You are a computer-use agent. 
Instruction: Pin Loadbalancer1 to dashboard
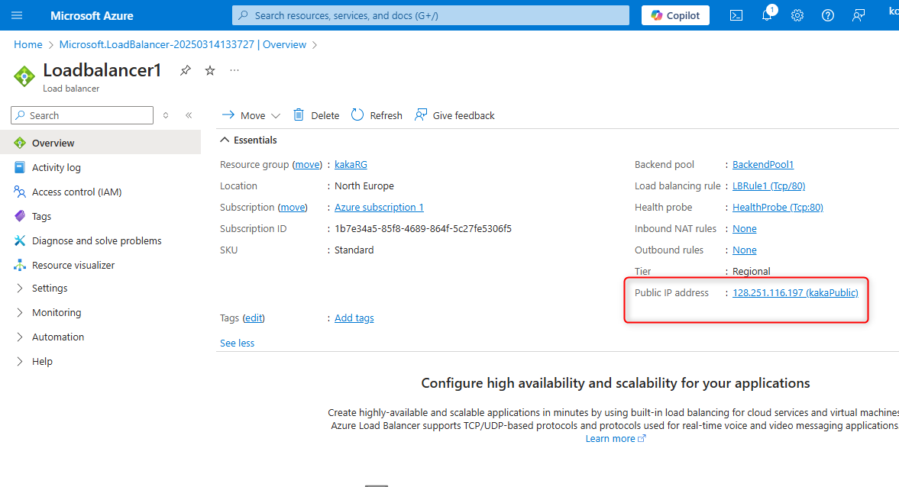pyautogui.click(x=185, y=70)
